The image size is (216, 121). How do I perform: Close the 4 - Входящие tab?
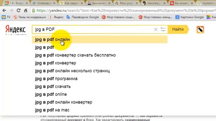coord(27,3)
